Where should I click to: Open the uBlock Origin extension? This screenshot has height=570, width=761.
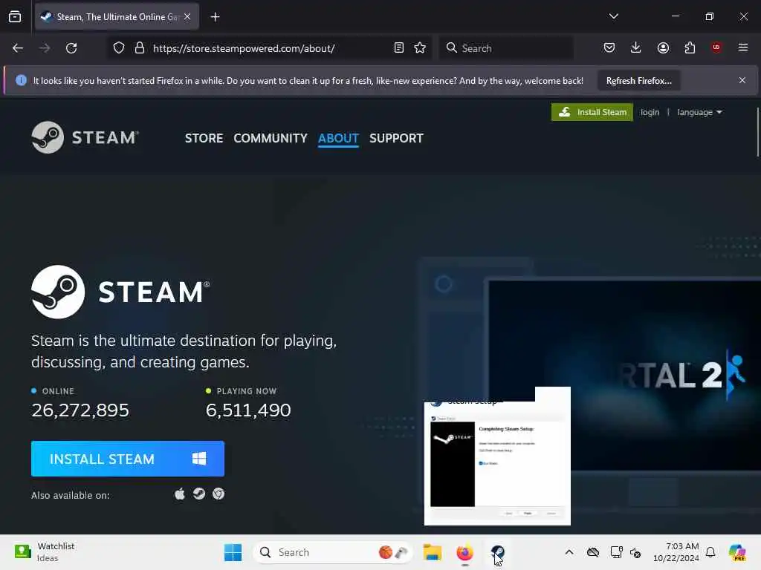716,47
